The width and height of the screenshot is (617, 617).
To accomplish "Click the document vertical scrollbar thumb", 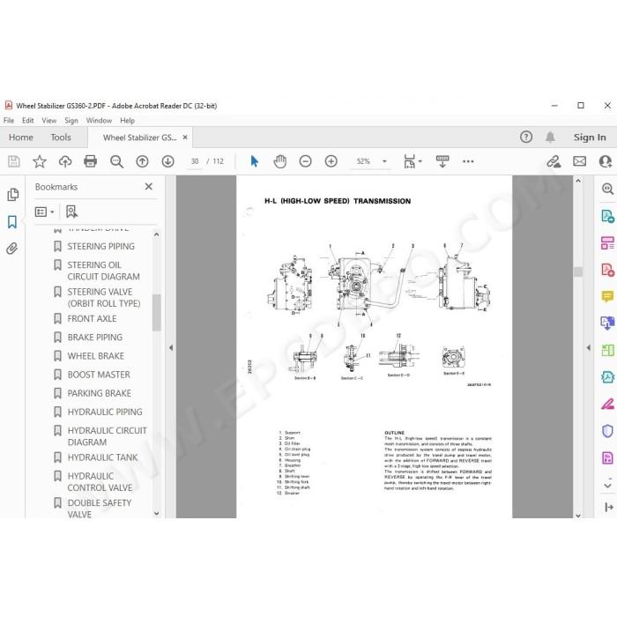I will (578, 271).
